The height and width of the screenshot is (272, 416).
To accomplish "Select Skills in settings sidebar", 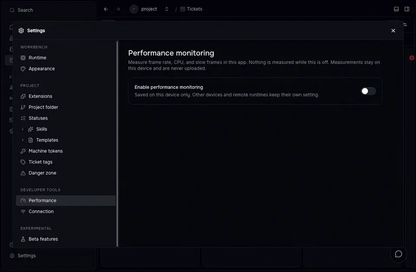I will [x=42, y=129].
